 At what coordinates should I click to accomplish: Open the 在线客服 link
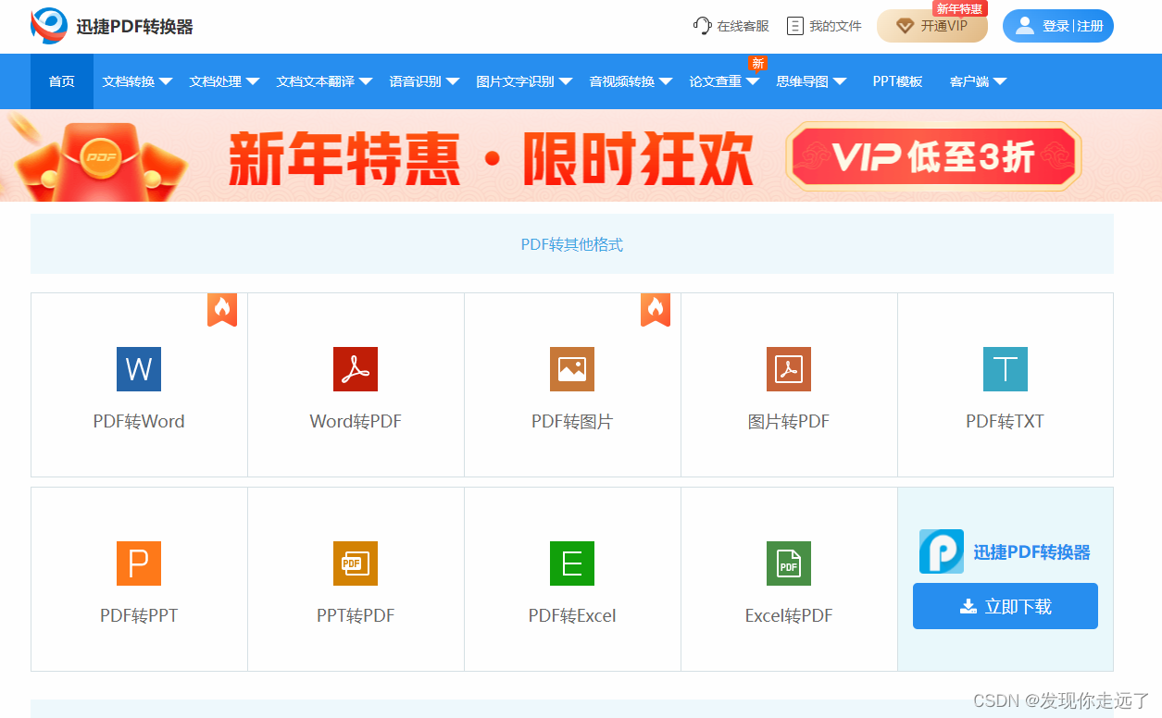pos(731,26)
